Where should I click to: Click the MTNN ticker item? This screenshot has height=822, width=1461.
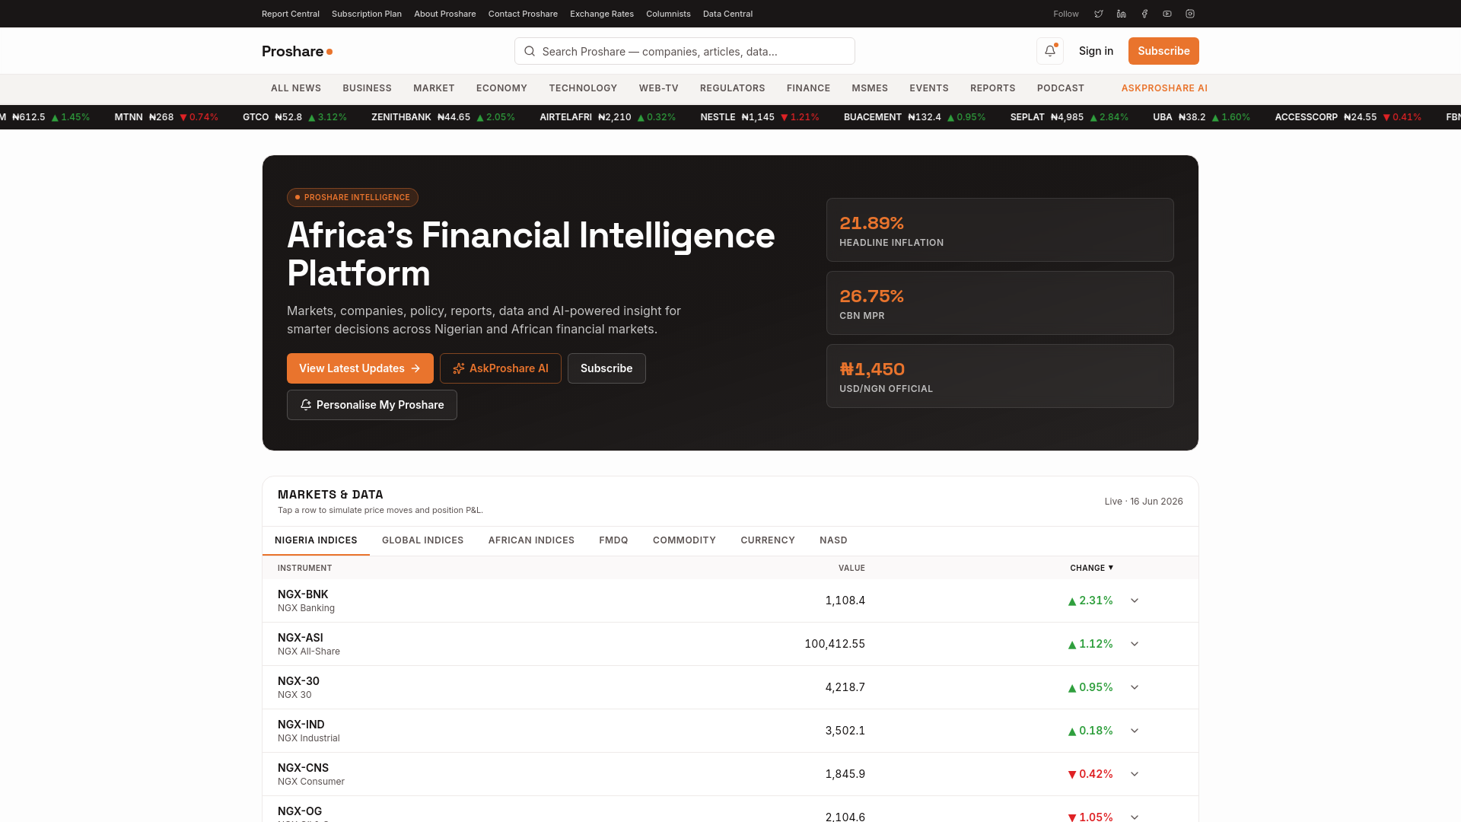pos(166,117)
